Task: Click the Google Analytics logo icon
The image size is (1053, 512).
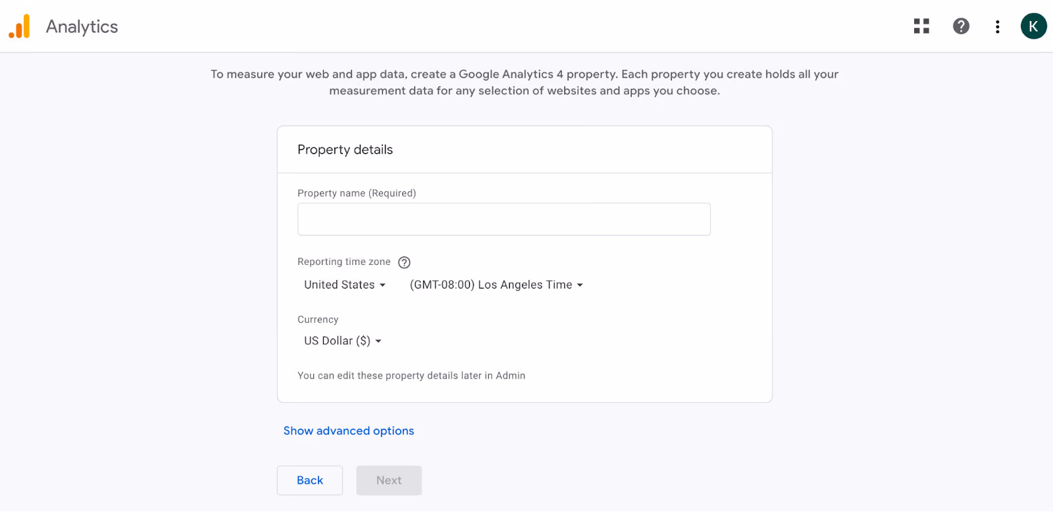Action: 19,26
